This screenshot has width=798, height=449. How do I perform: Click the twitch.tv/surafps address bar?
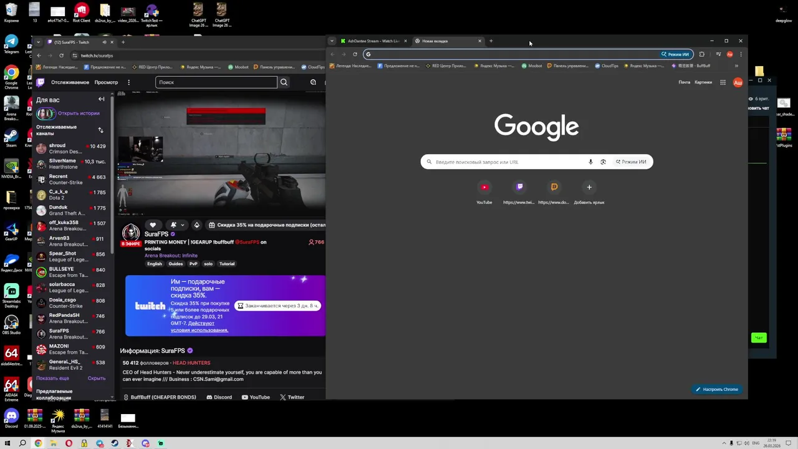tap(199, 56)
